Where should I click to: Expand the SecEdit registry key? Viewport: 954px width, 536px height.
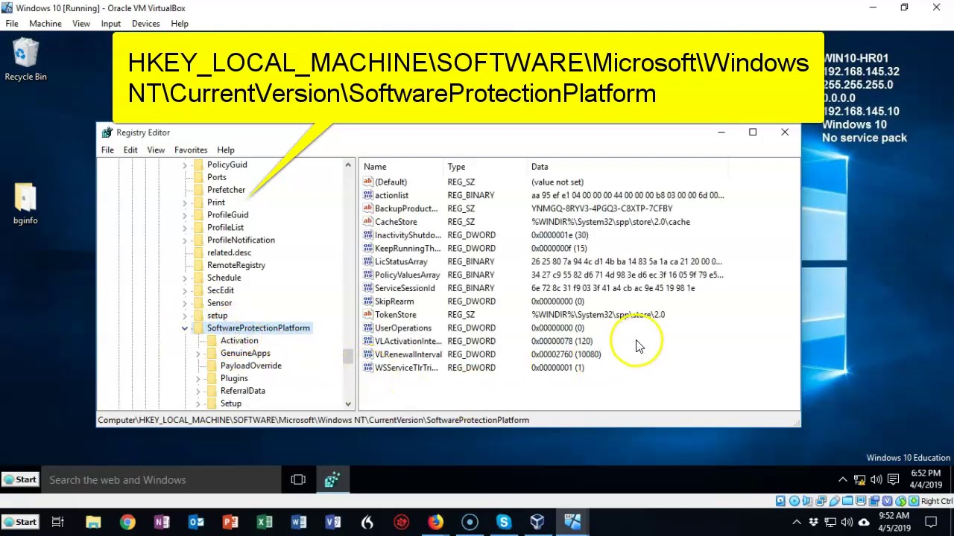[185, 290]
